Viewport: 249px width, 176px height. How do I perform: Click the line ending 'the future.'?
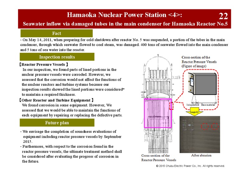[x=30, y=161]
